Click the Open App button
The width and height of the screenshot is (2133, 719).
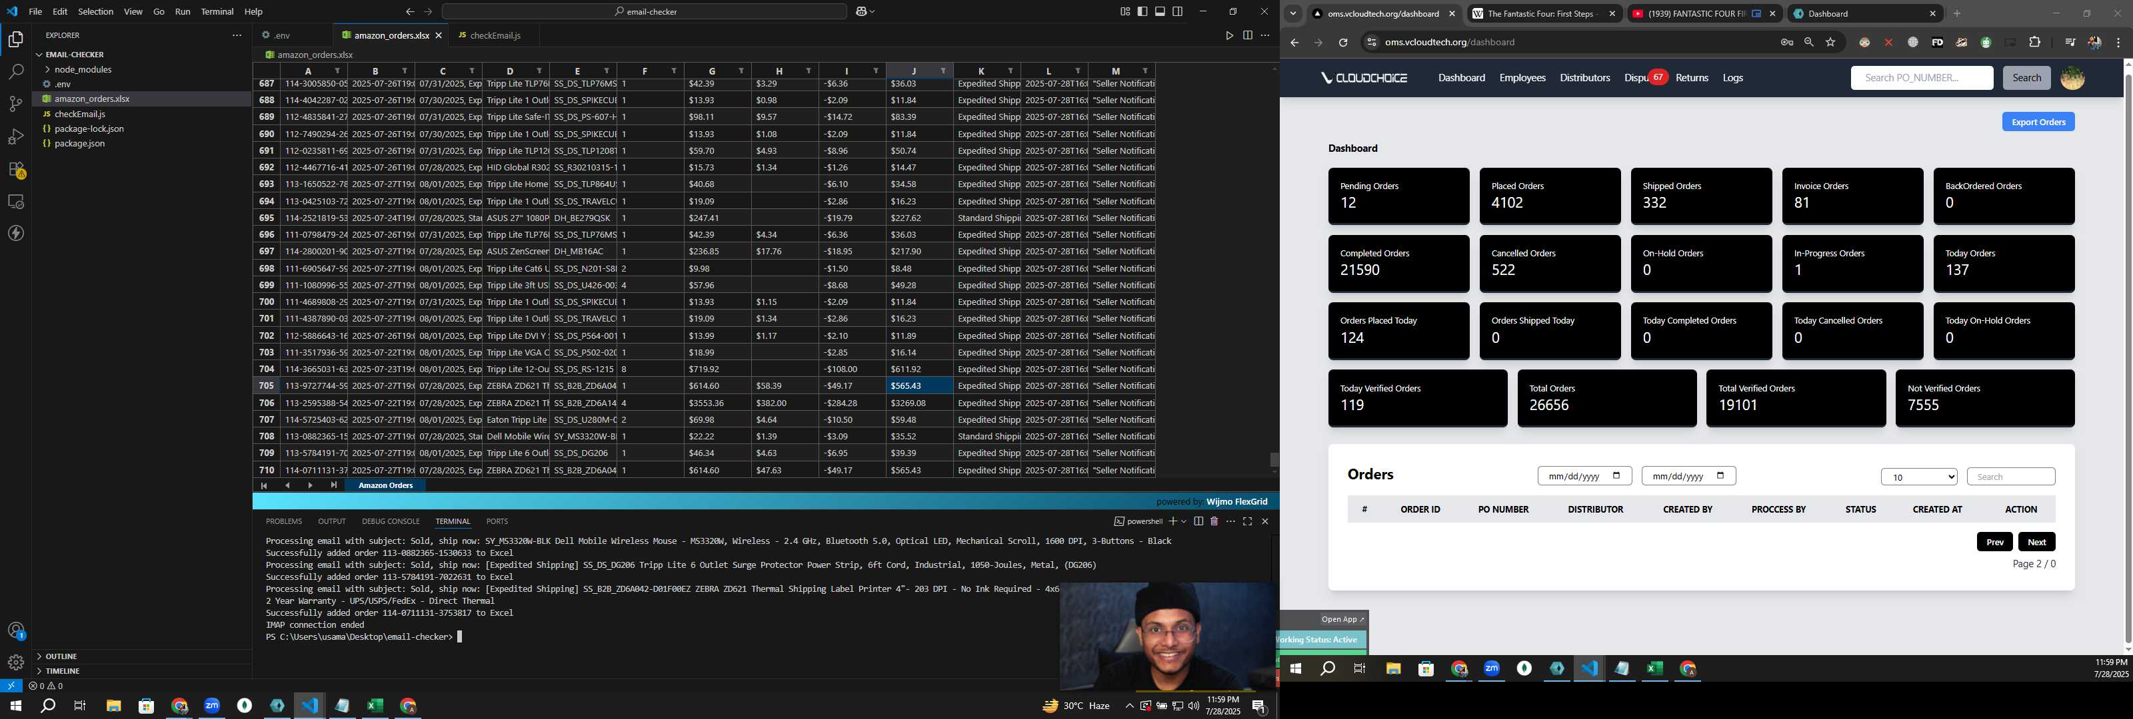(x=1342, y=619)
